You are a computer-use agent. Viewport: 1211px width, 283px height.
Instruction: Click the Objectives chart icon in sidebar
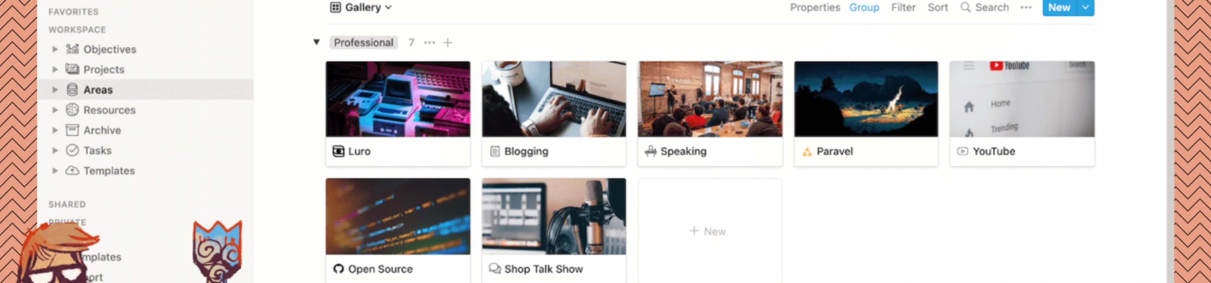tap(72, 49)
